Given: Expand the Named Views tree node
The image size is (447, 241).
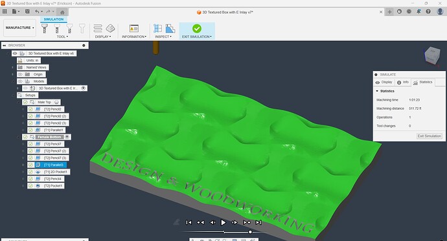Looking at the screenshot, I should tap(12, 67).
